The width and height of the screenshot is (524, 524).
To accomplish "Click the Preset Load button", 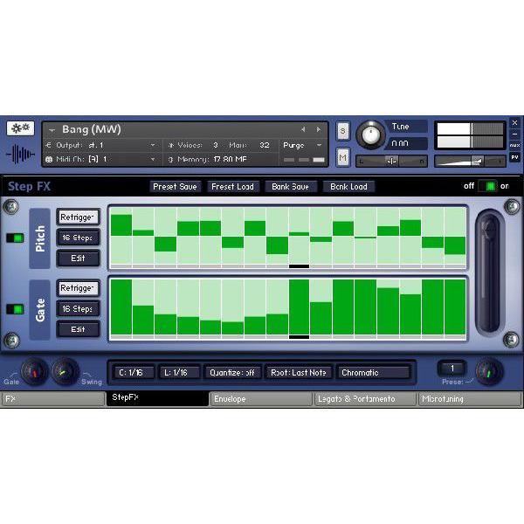I will 232,187.
